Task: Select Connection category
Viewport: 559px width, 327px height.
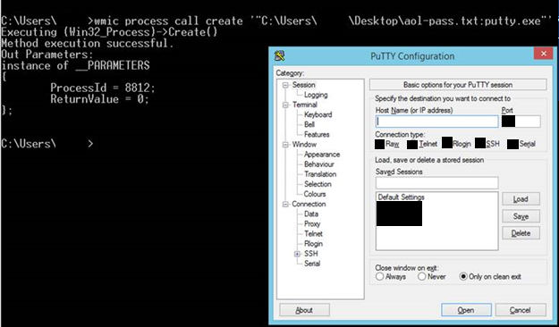Action: tap(309, 204)
